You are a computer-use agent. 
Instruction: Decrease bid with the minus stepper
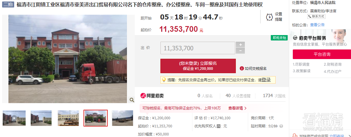point(240,51)
